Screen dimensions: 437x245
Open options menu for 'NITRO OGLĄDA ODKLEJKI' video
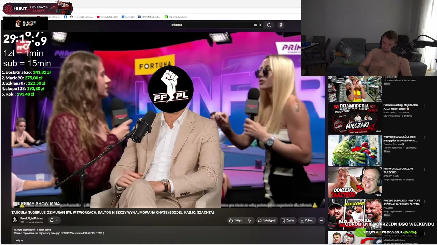(x=425, y=169)
